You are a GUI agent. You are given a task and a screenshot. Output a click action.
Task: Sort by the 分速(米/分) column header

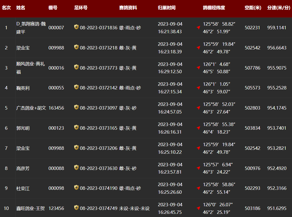[279, 8]
